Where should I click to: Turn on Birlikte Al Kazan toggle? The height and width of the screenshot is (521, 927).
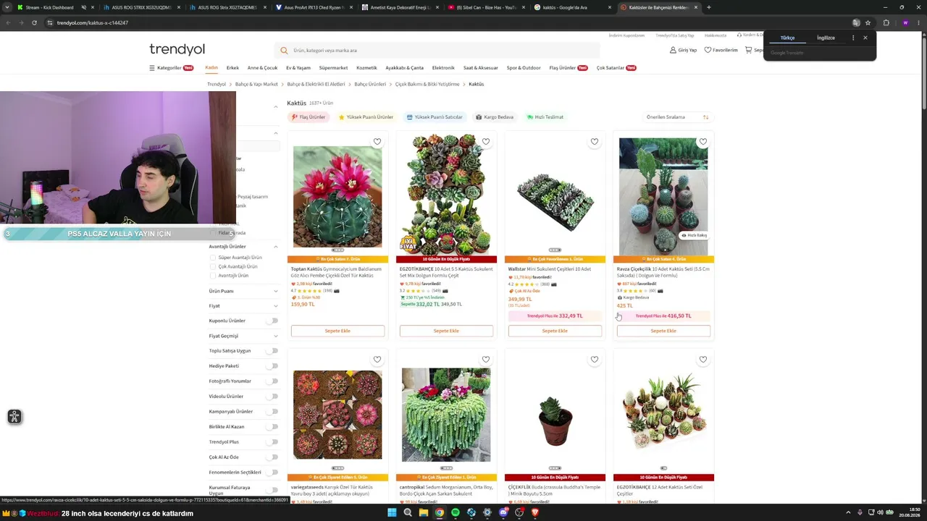click(x=272, y=427)
